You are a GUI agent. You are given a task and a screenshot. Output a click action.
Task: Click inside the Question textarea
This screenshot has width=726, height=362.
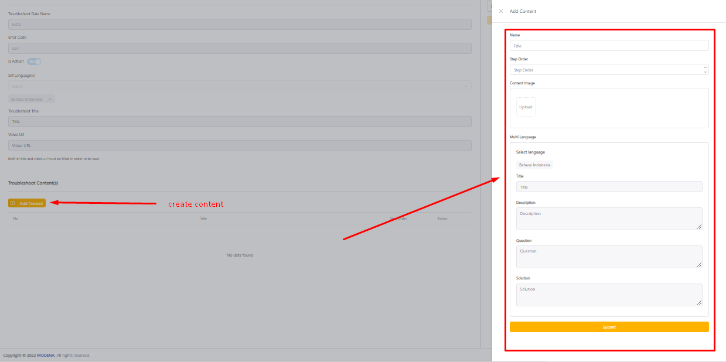(608, 257)
